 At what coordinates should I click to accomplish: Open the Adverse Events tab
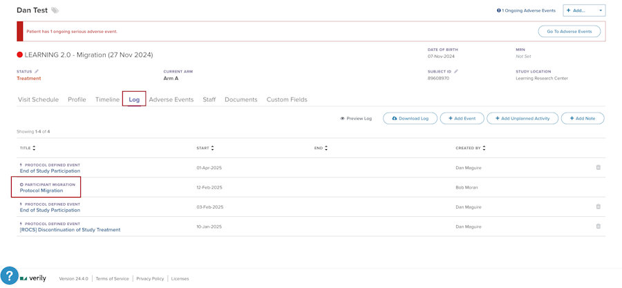point(171,100)
